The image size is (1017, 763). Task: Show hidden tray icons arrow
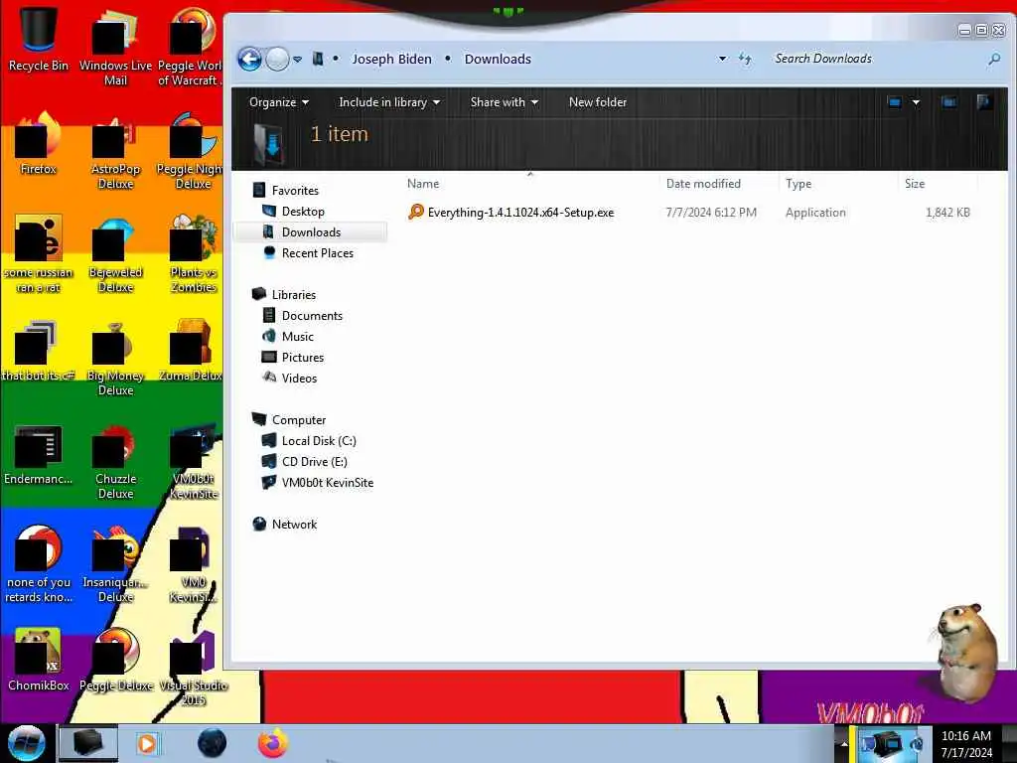pos(844,743)
